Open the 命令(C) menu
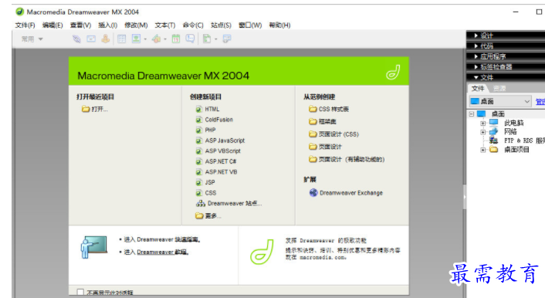The height and width of the screenshot is (298, 545). [x=193, y=25]
